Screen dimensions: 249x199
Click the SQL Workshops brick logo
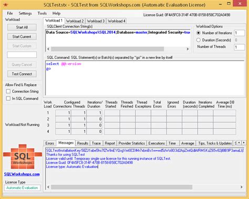(x=23, y=156)
